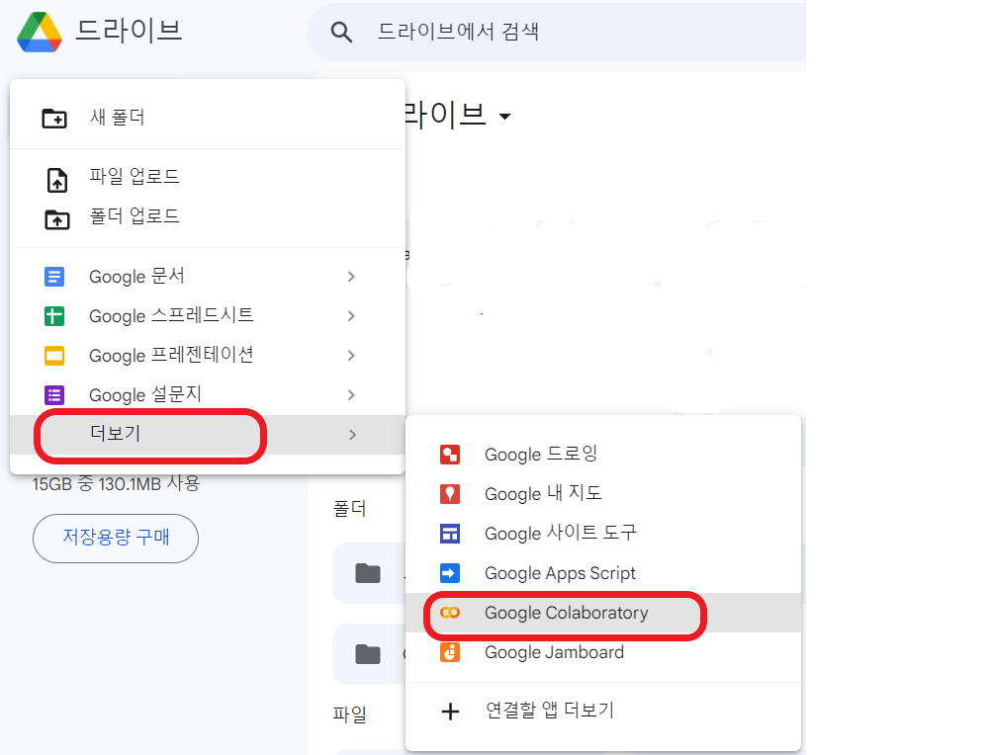Click the 드라이브 title next to the logo
The height and width of the screenshot is (755, 992).
[x=129, y=31]
